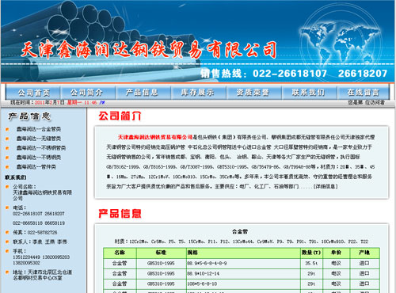
Task: Open the 在线留言 navigation item
Action: coord(364,93)
